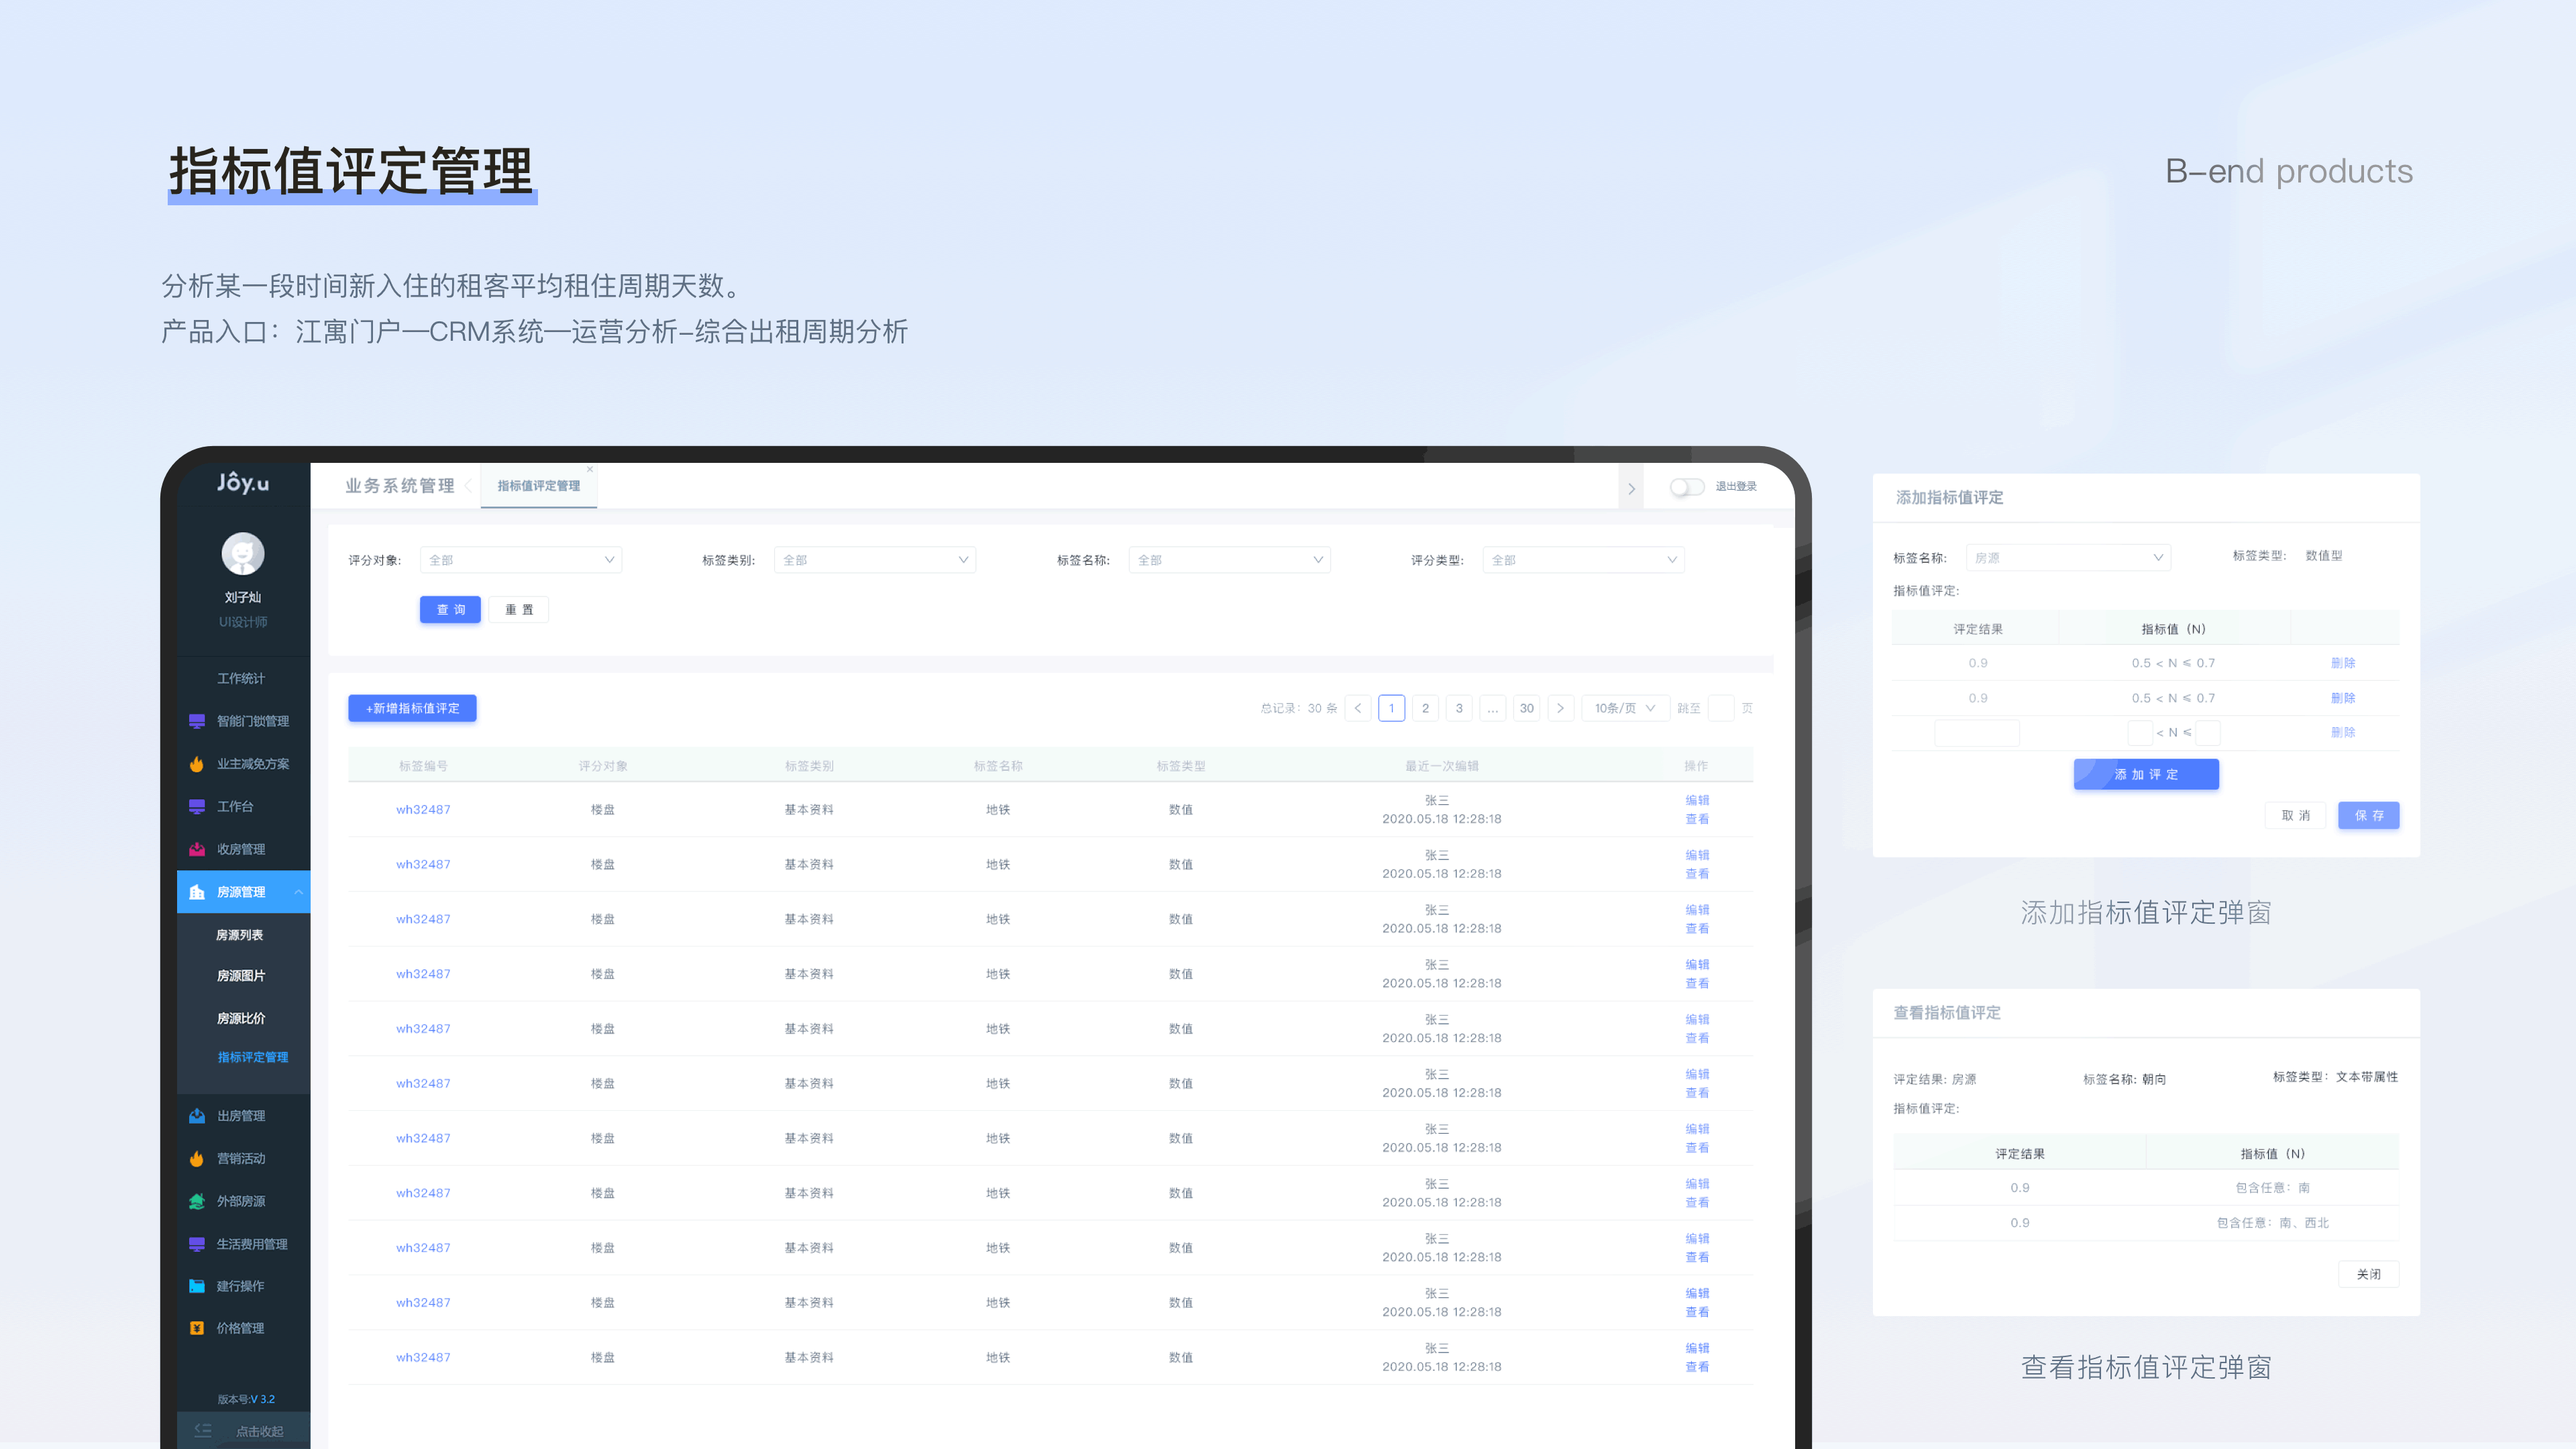Click the collapse sidebar icon 点击收起
The height and width of the screenshot is (1449, 2576).
(203, 1430)
